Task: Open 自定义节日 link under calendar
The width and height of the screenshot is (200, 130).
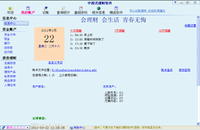Action: [x=55, y=63]
